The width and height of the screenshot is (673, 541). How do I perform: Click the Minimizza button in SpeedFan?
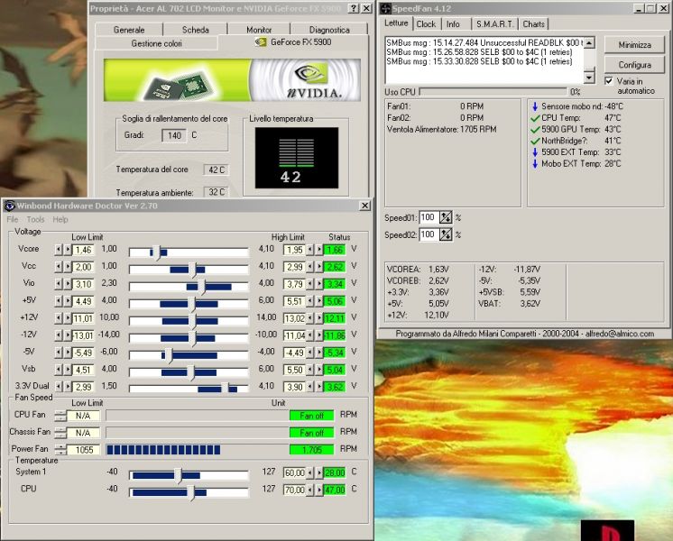click(634, 45)
